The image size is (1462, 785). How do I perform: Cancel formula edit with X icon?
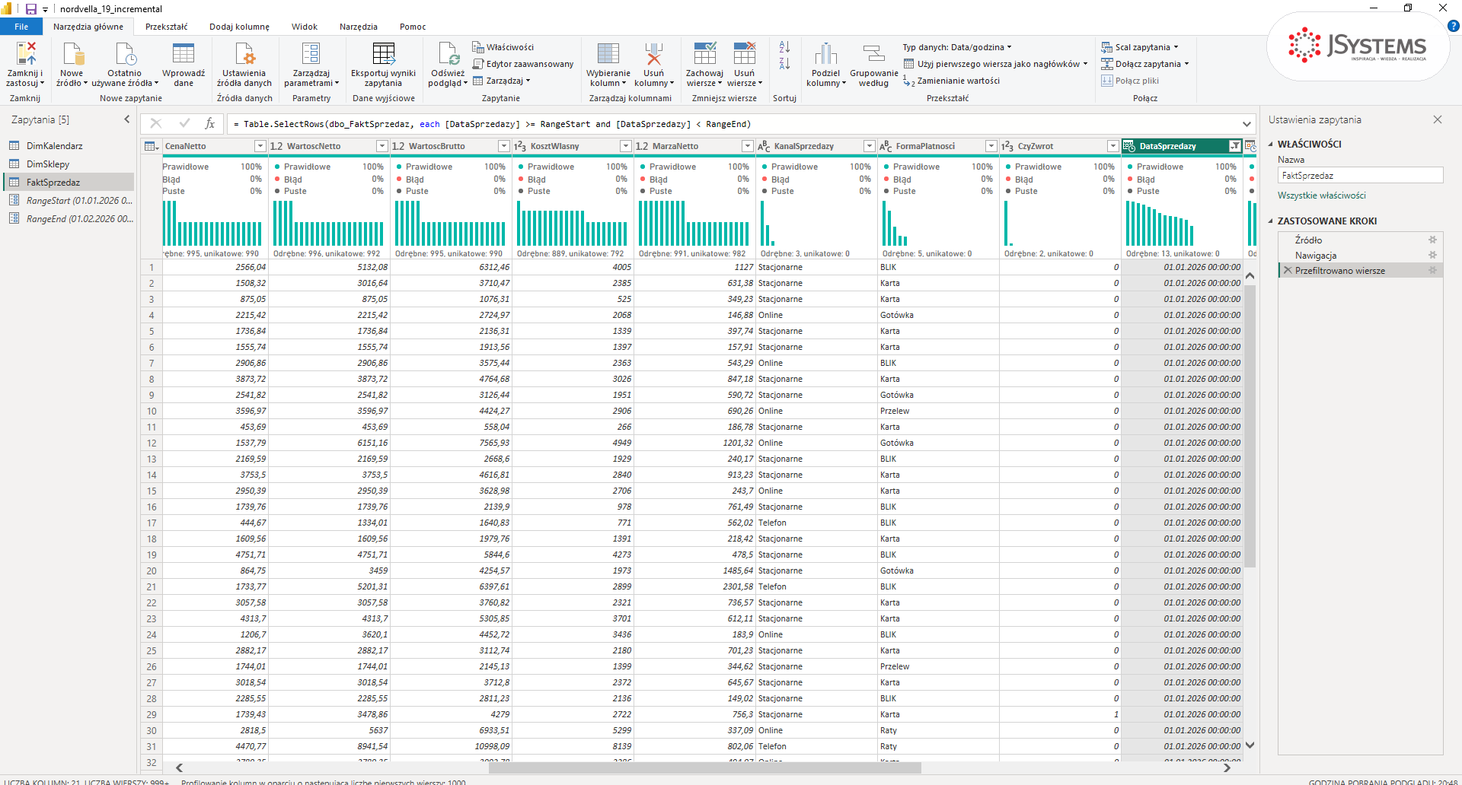point(156,123)
